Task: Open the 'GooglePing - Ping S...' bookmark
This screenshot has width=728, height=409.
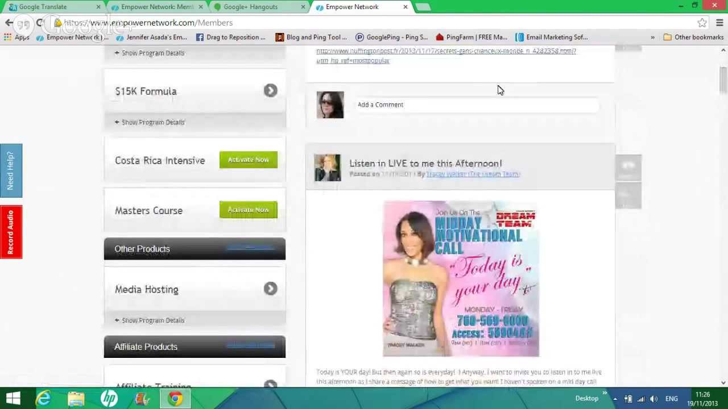Action: point(391,37)
